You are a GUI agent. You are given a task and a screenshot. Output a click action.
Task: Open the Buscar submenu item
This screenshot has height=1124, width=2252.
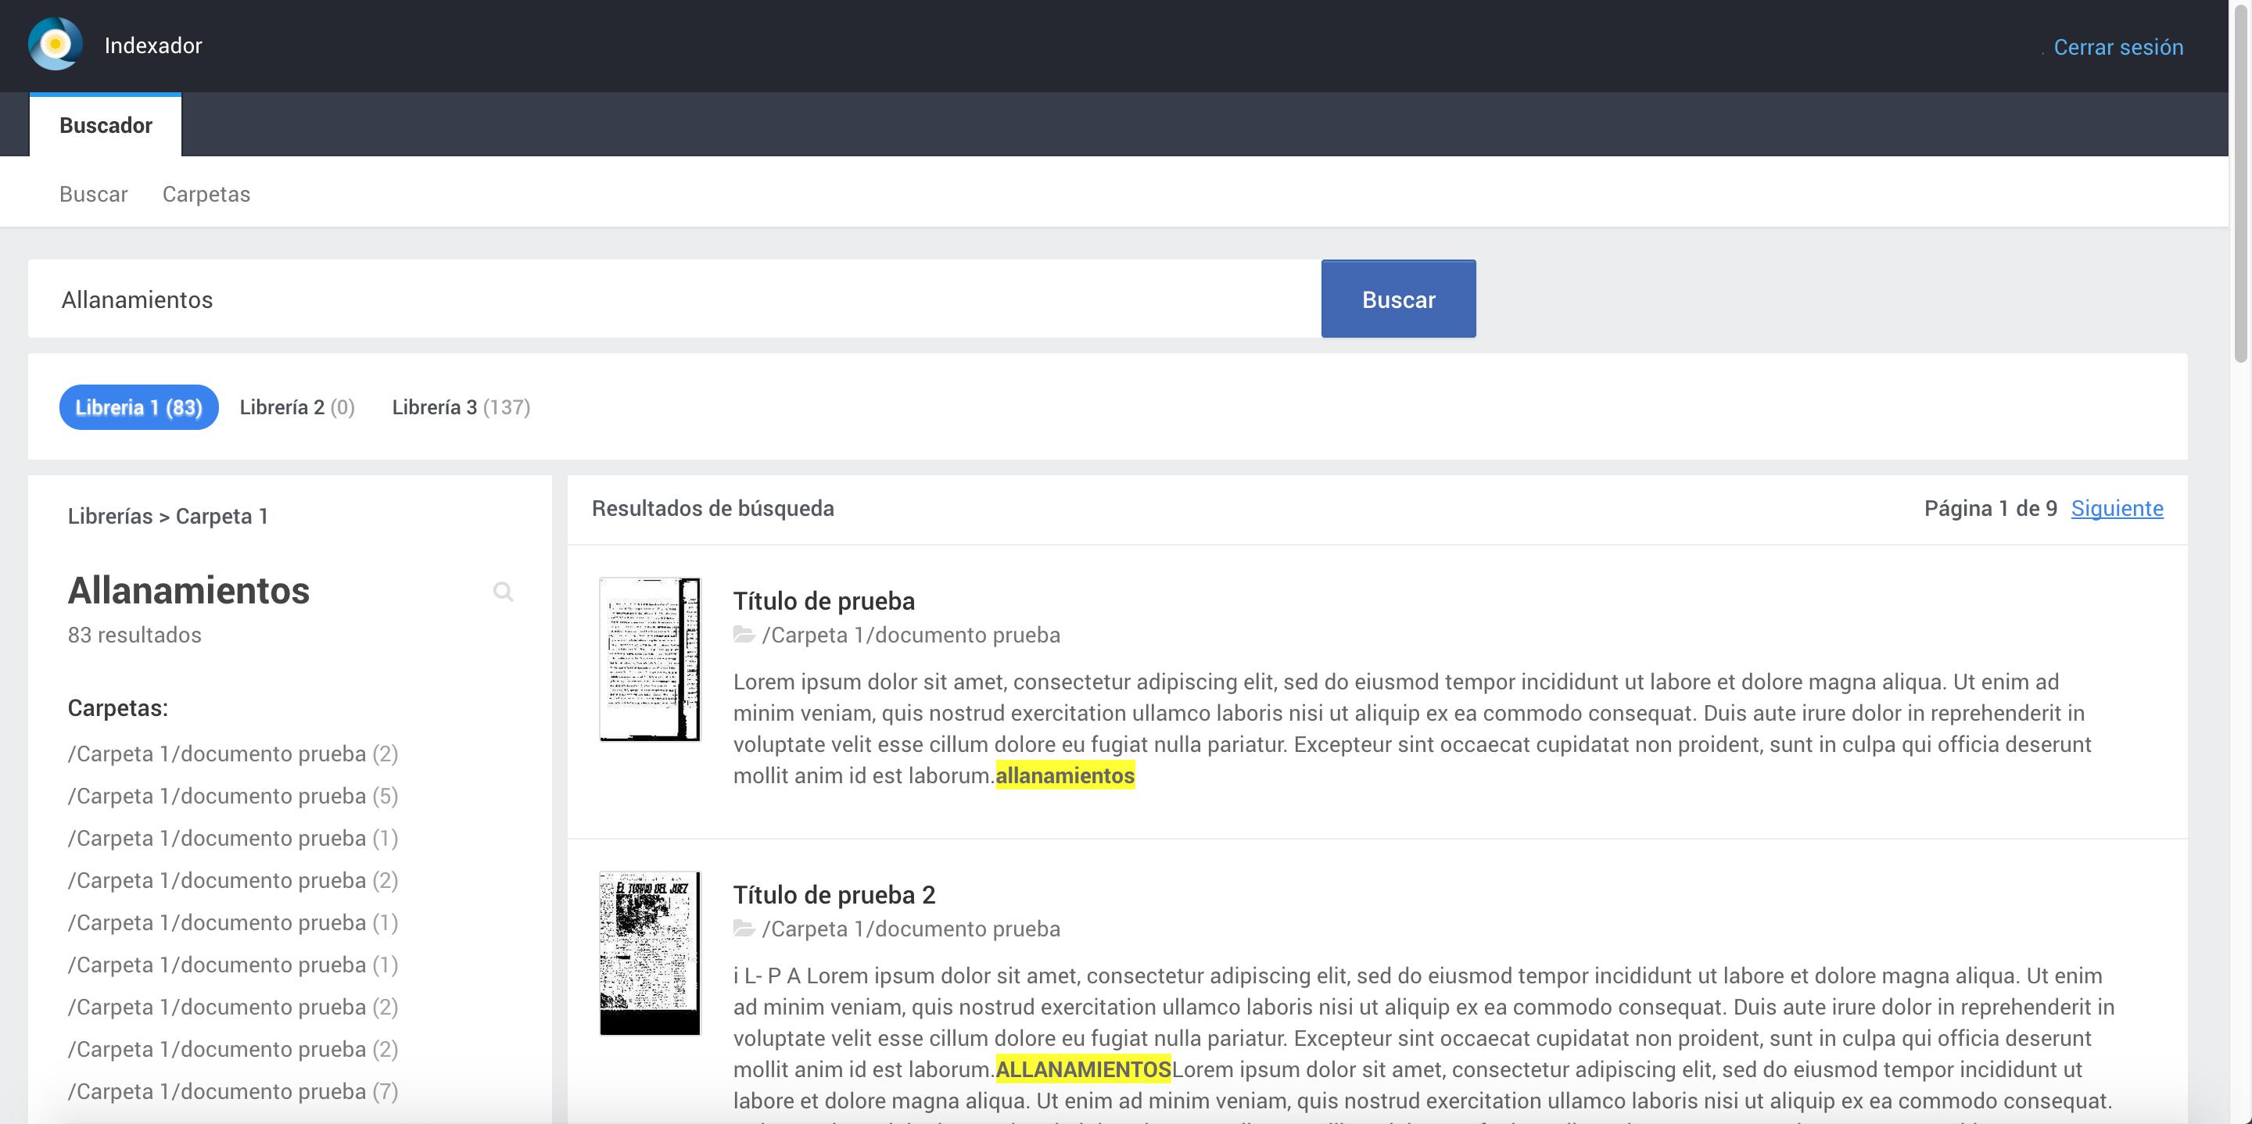click(x=94, y=194)
